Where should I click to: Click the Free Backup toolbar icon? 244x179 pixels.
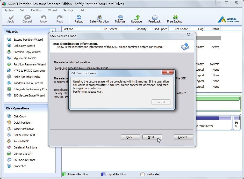point(175,19)
